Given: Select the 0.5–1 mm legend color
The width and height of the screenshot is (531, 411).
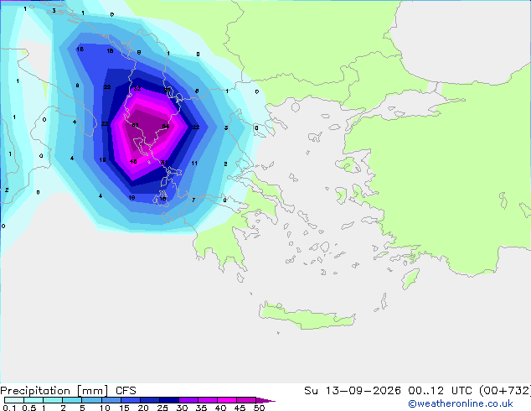Looking at the screenshot, I should point(34,400).
